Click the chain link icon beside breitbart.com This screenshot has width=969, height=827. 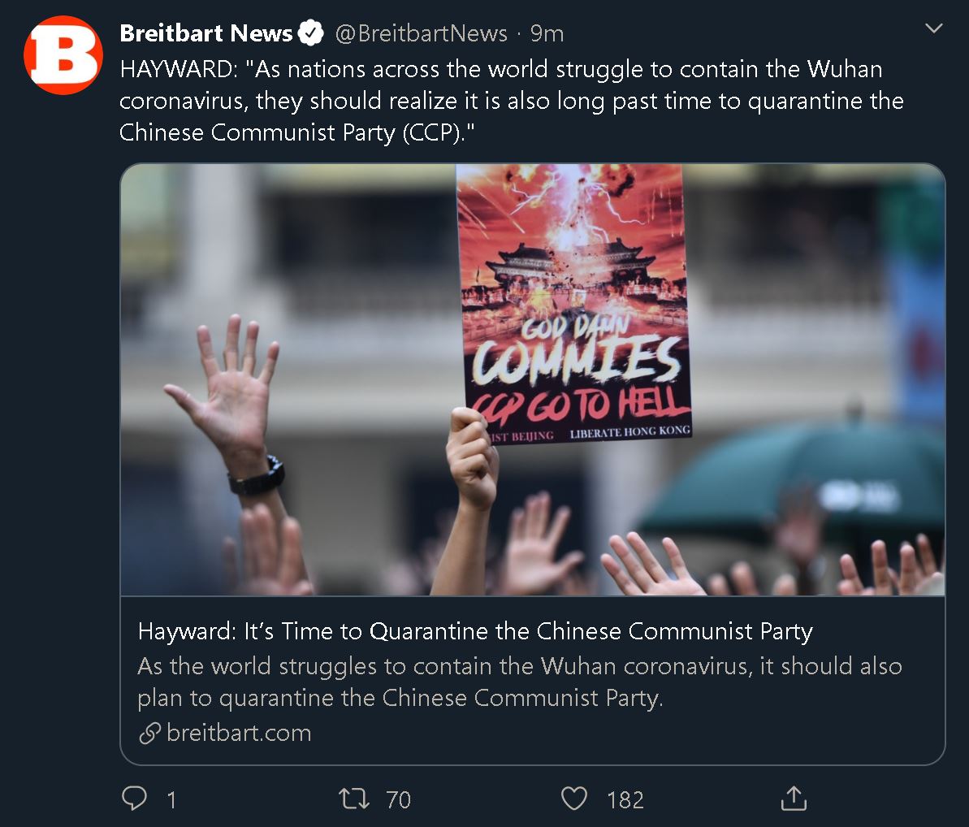click(150, 733)
